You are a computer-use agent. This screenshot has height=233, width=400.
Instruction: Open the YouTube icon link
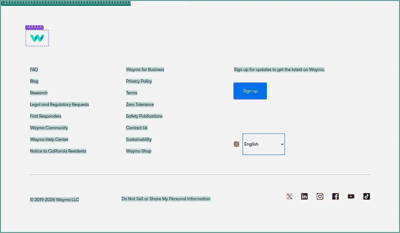[351, 196]
